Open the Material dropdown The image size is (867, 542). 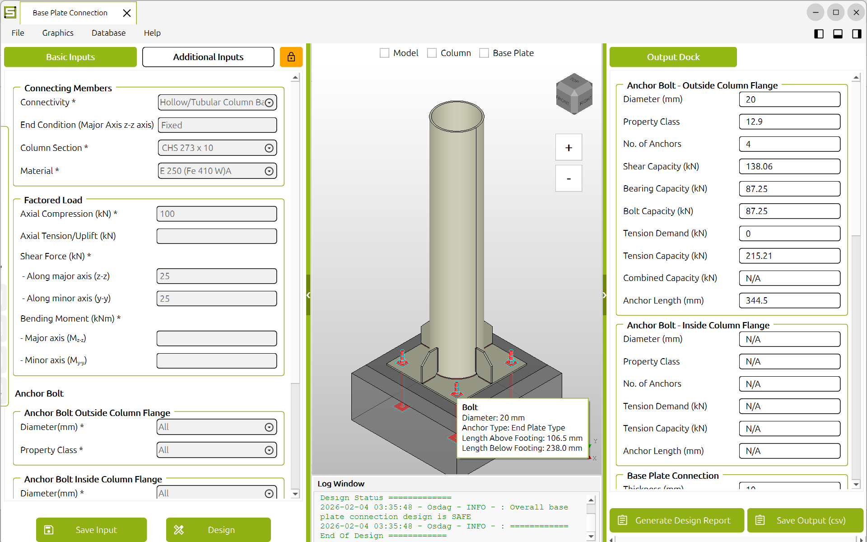(x=217, y=171)
